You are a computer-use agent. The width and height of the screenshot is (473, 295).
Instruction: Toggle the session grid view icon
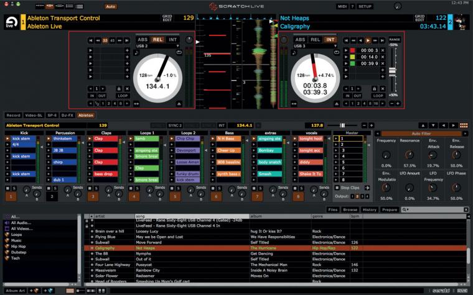point(464,125)
